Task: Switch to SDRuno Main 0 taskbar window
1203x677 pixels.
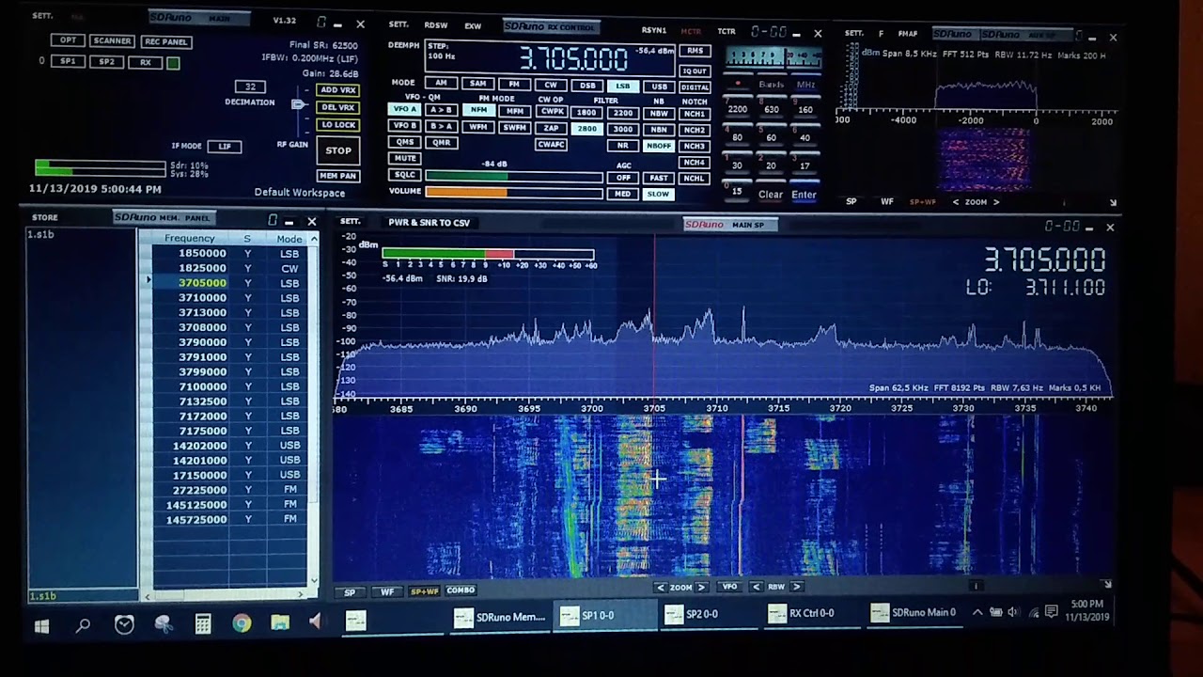Action: pyautogui.click(x=914, y=614)
